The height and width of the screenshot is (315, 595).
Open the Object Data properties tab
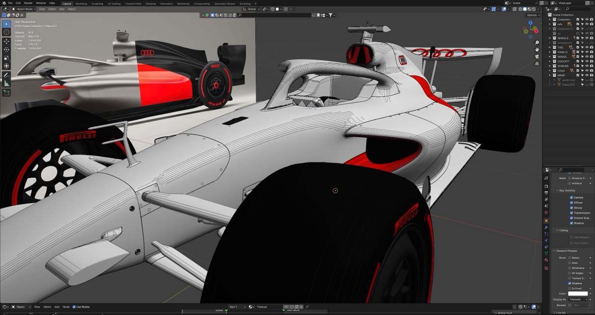[546, 253]
